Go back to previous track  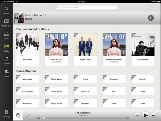137,115
